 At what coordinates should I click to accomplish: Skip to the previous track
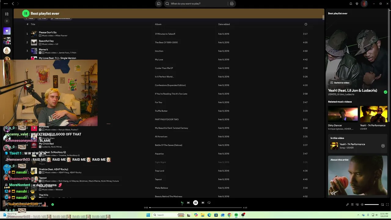pos(188,203)
